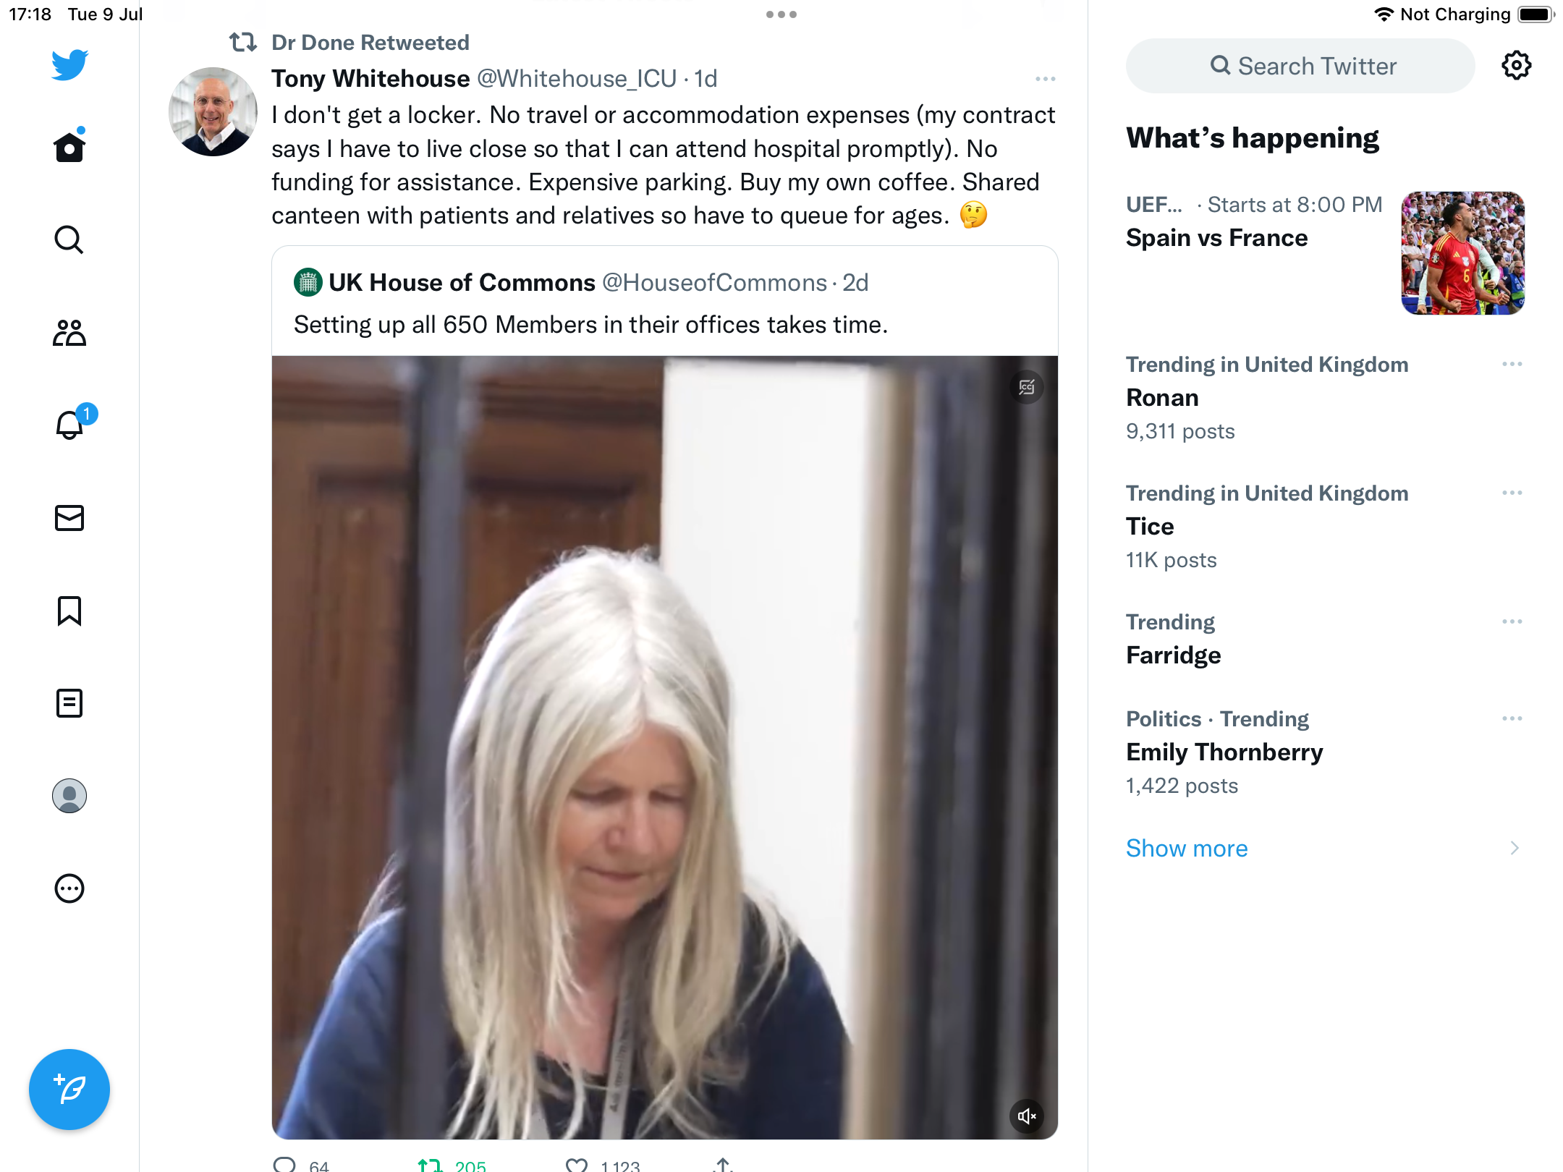Open Bookmarks icon in sidebar

69,611
